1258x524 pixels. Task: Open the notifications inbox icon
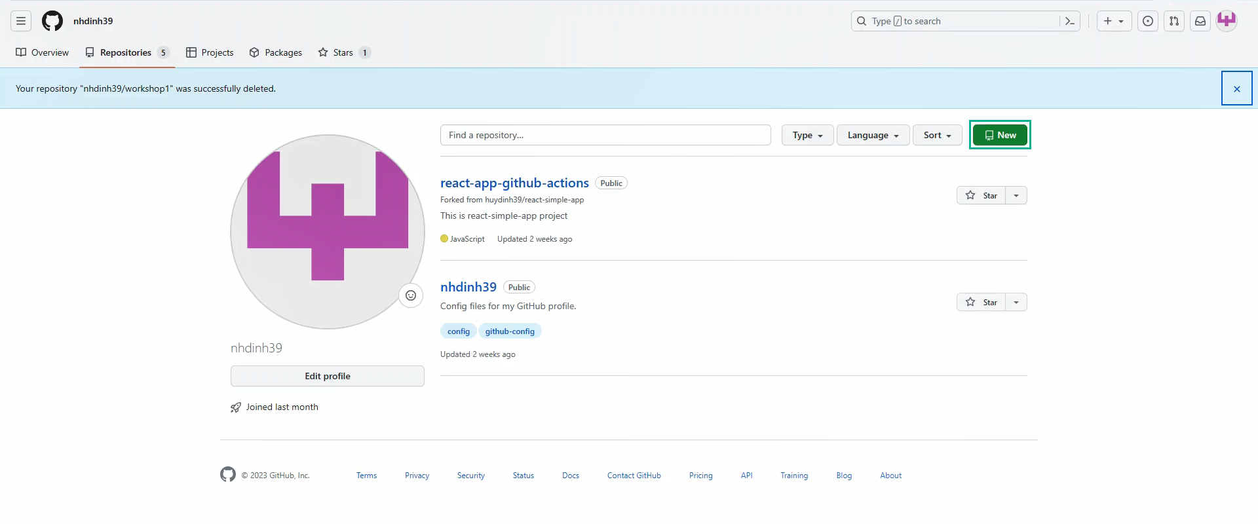coord(1200,21)
